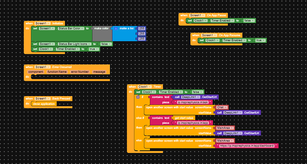Expand the Status Bar Color property dropdown
307x164 pixels.
71,28
